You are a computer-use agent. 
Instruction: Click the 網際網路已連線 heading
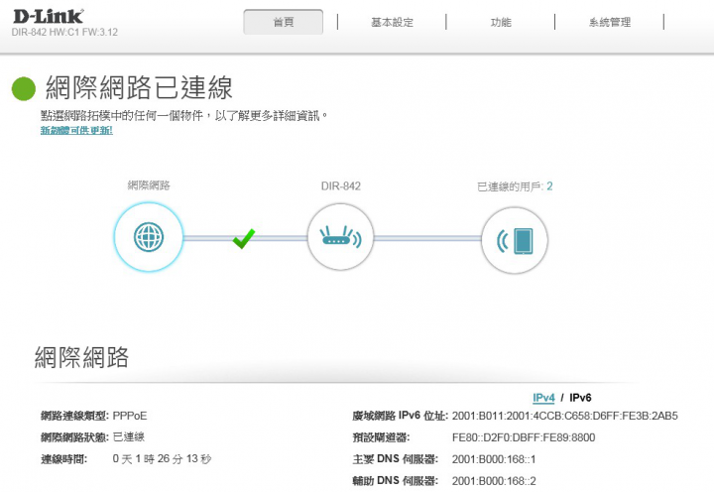(x=139, y=87)
